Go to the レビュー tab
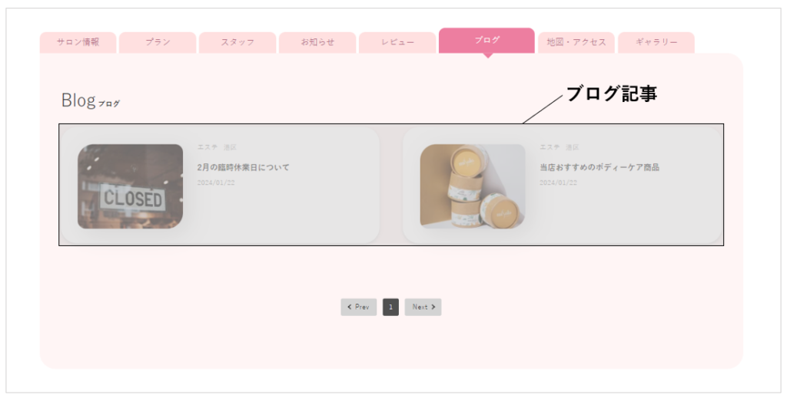 (397, 42)
